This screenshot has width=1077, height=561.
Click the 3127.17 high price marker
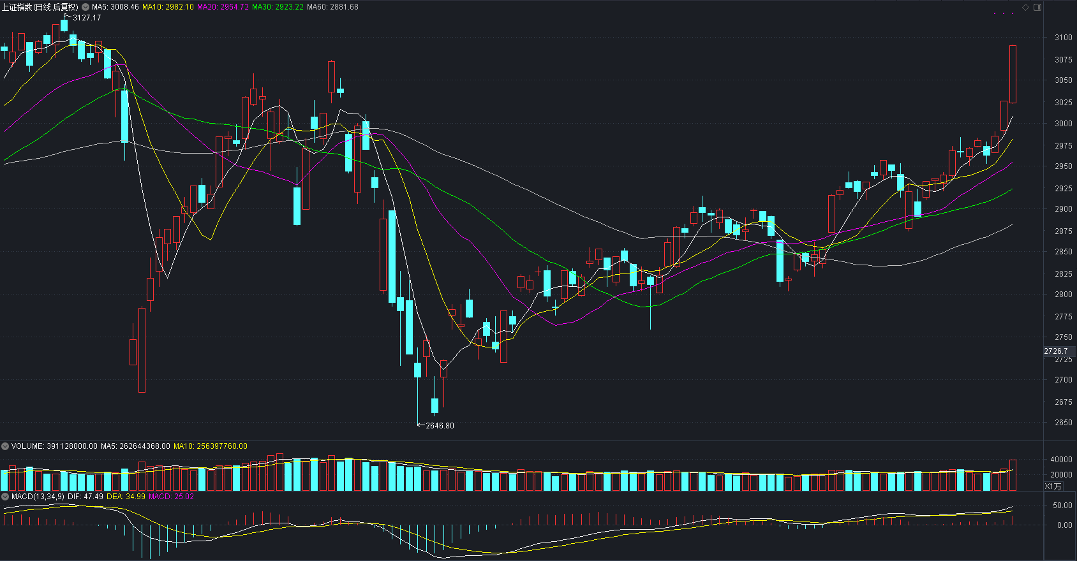click(x=87, y=18)
